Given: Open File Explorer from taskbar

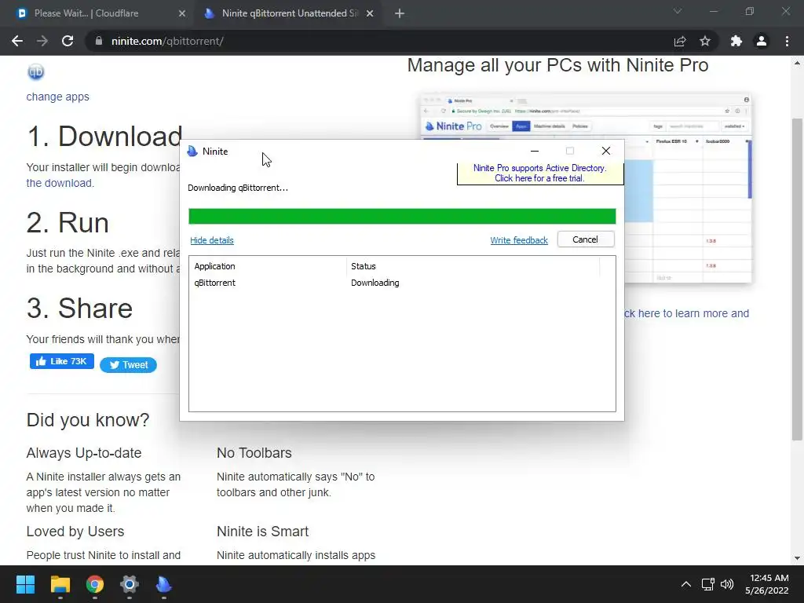Looking at the screenshot, I should click(60, 584).
